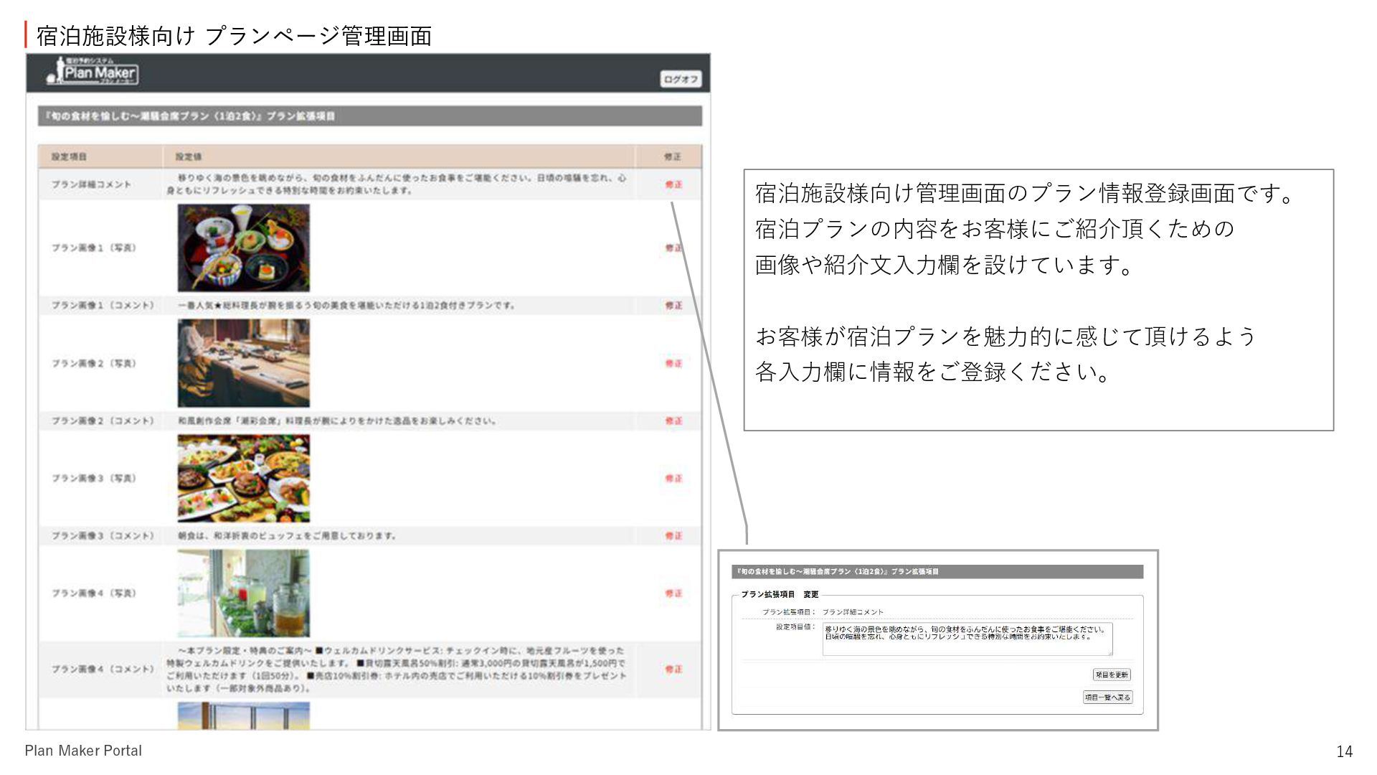Open the プラン画像1 kaiseki dish thumbnail
The height and width of the screenshot is (775, 1377).
pos(244,248)
